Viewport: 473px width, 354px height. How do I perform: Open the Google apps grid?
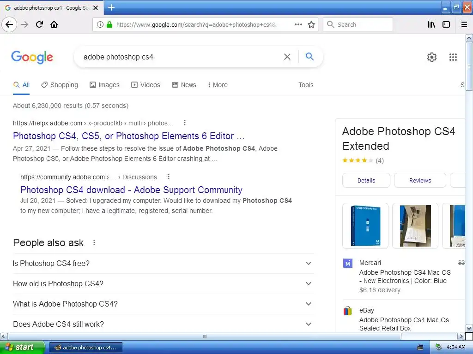click(453, 57)
